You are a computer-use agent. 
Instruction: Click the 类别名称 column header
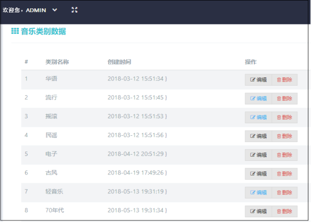point(57,62)
